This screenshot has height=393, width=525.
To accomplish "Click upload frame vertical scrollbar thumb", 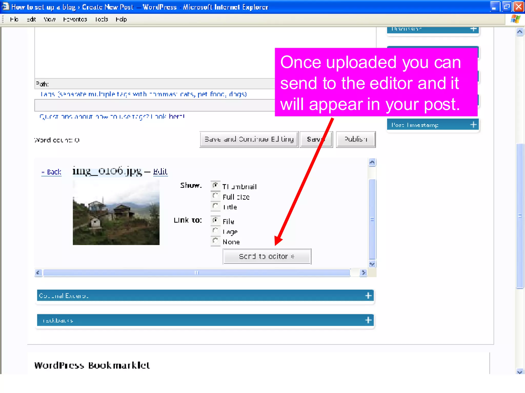I will coord(372,219).
